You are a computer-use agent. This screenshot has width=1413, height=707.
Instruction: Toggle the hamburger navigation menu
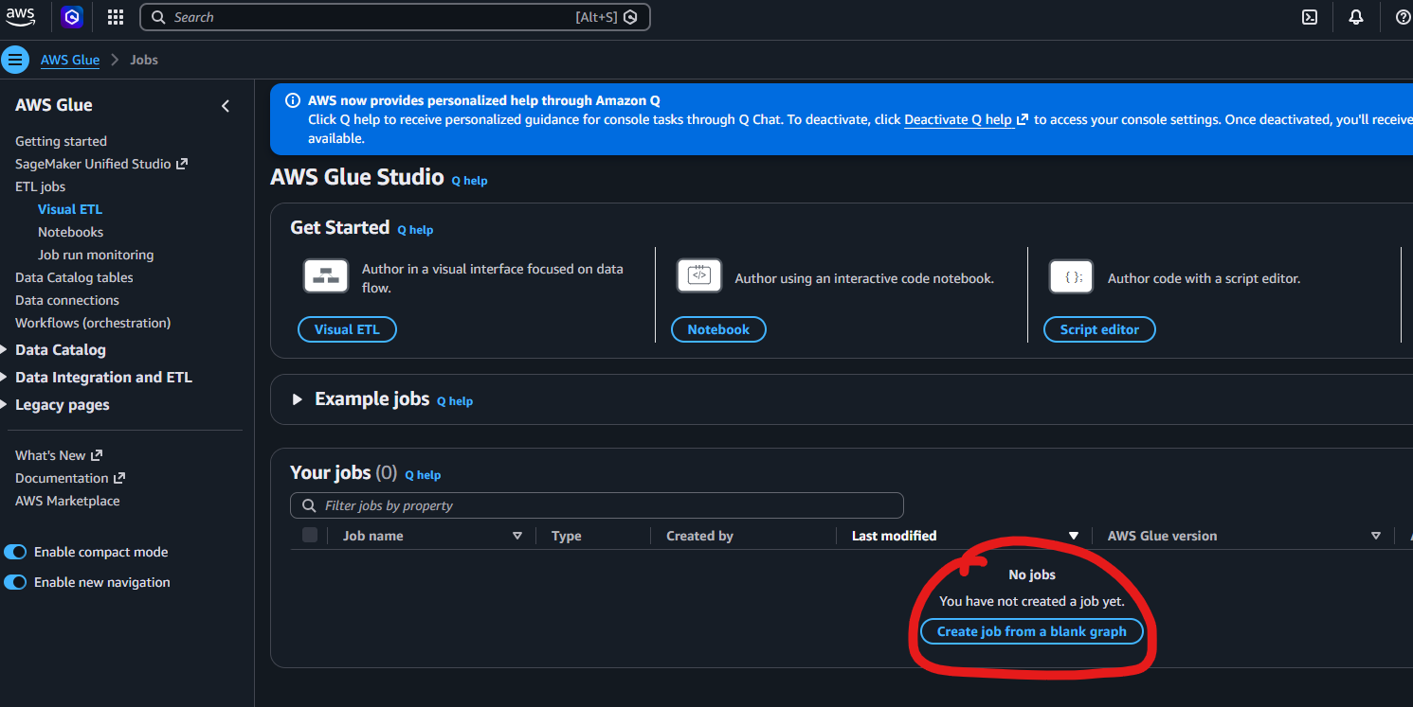tap(15, 60)
